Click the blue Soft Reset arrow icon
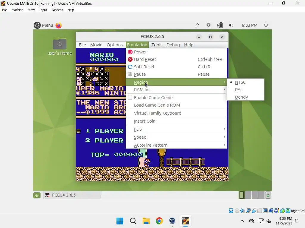 [x=130, y=67]
